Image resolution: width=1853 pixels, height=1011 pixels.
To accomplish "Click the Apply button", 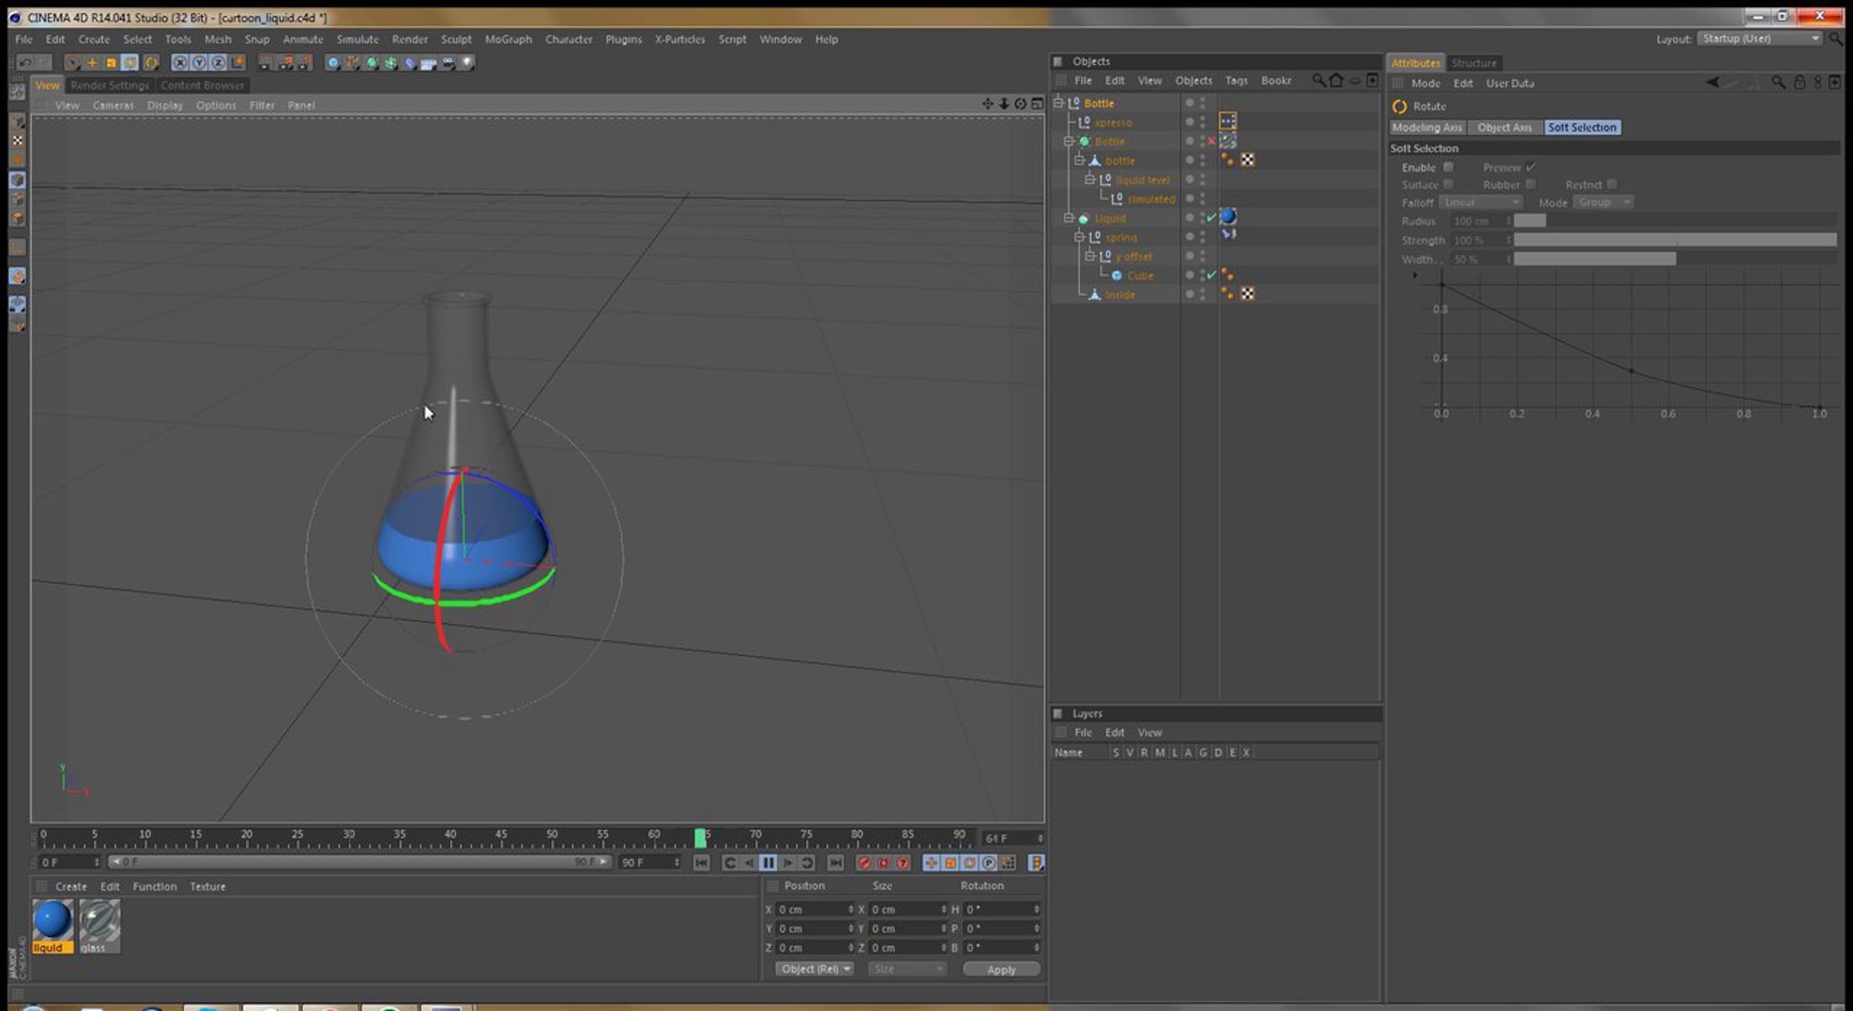I will point(1001,969).
